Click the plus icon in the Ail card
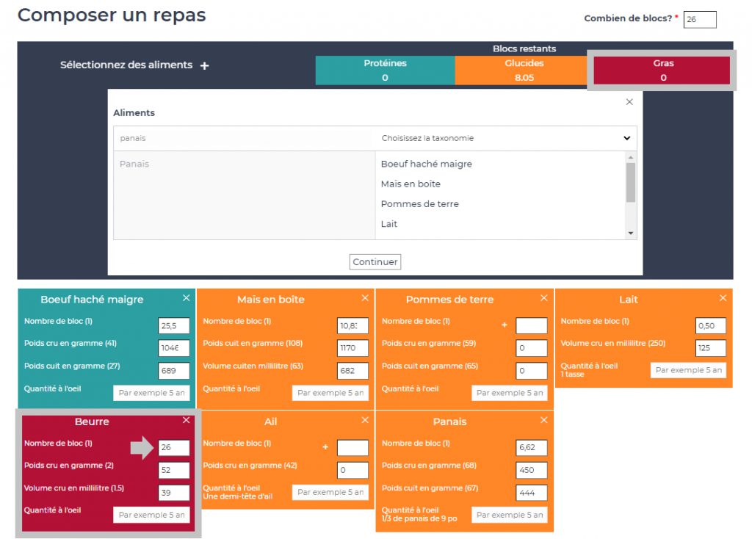 pyautogui.click(x=325, y=447)
